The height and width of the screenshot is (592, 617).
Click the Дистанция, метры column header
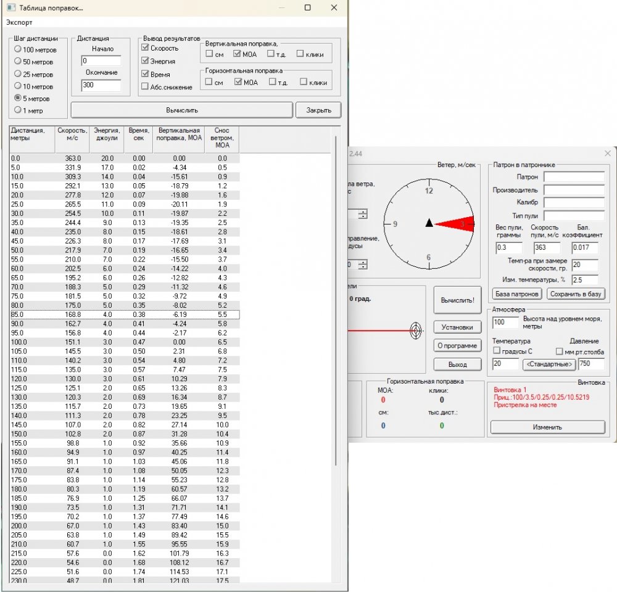(32, 139)
